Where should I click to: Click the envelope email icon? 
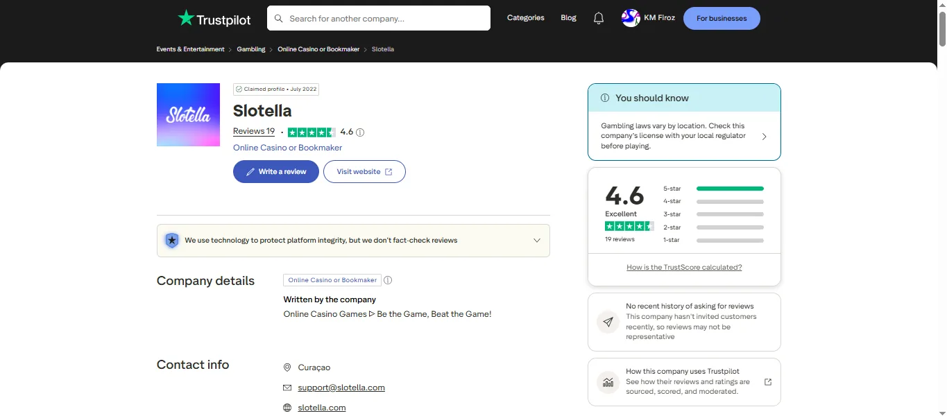287,388
